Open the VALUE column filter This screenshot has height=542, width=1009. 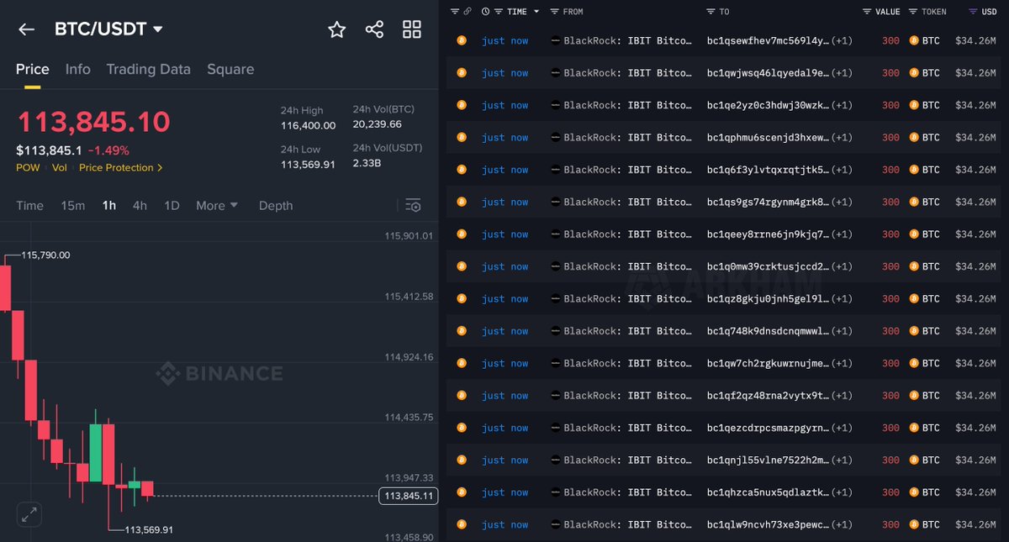868,12
